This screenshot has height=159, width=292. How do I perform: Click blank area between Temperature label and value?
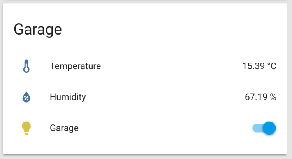[171, 66]
